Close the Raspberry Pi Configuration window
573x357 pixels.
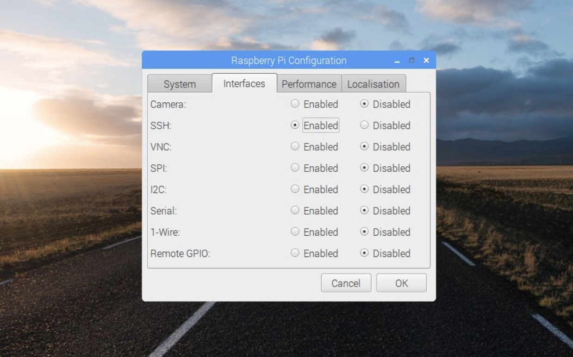[426, 61]
